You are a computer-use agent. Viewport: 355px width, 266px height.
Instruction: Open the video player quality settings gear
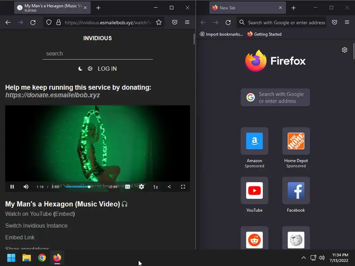(x=141, y=187)
